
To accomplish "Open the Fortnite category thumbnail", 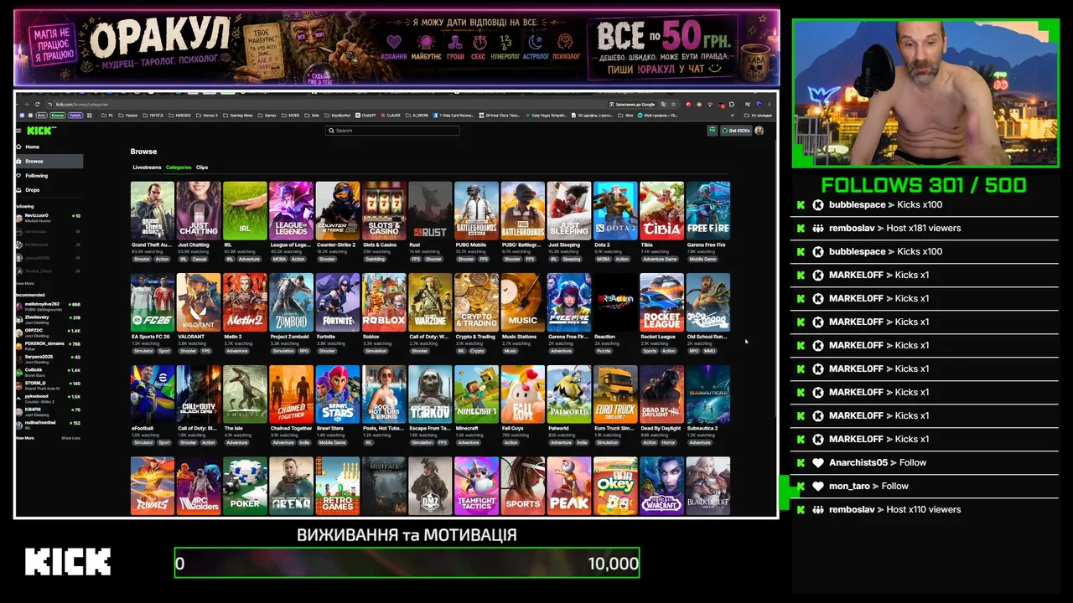I will 338,302.
